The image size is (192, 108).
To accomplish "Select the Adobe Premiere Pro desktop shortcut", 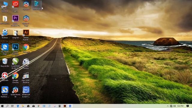I will (15, 21).
